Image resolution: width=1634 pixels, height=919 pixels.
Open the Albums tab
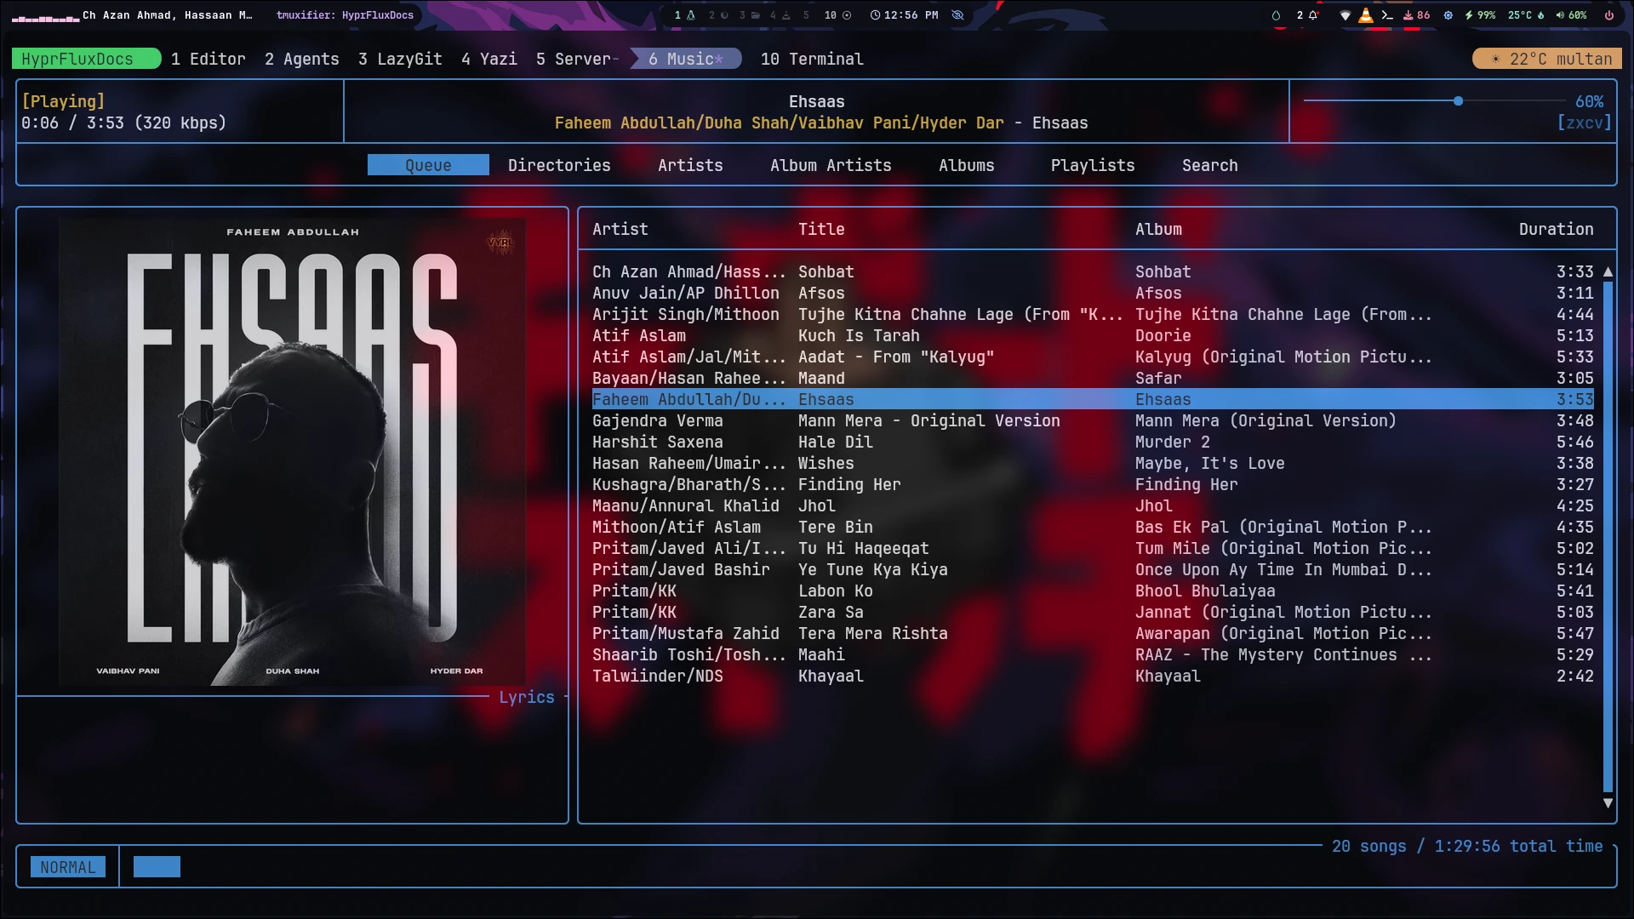[x=967, y=165]
